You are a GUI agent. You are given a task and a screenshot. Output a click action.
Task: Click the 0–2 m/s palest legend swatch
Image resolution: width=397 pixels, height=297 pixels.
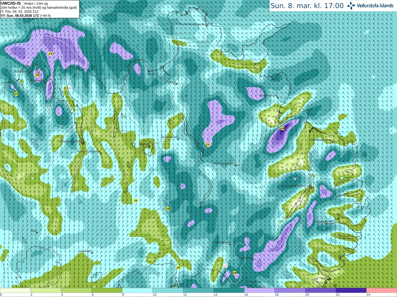click(x=15, y=290)
